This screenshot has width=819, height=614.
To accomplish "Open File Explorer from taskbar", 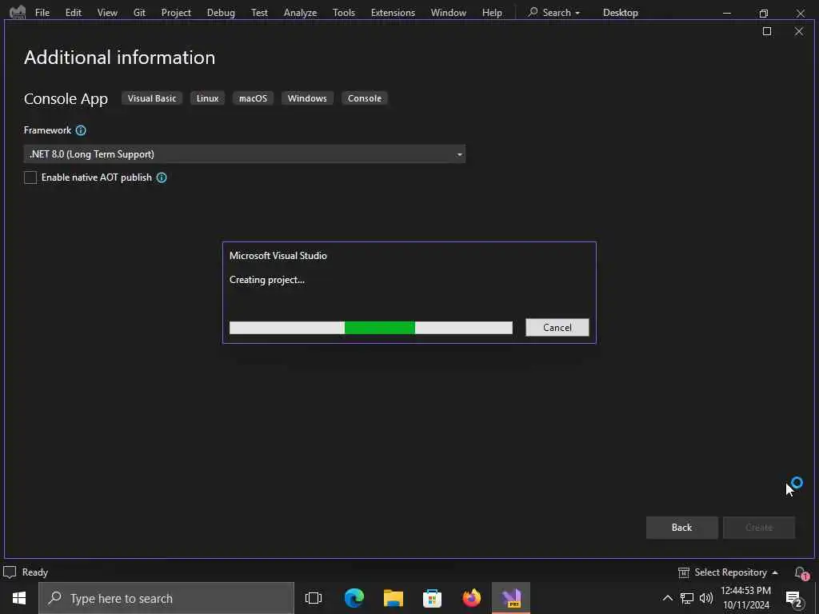I will 394,598.
